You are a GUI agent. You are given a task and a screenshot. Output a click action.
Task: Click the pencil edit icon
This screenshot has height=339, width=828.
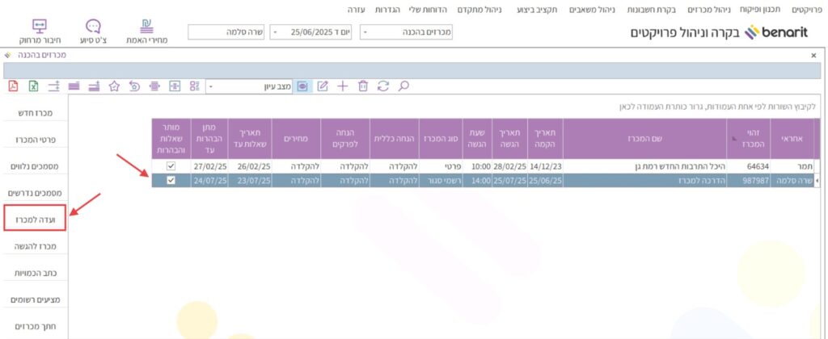tap(323, 86)
